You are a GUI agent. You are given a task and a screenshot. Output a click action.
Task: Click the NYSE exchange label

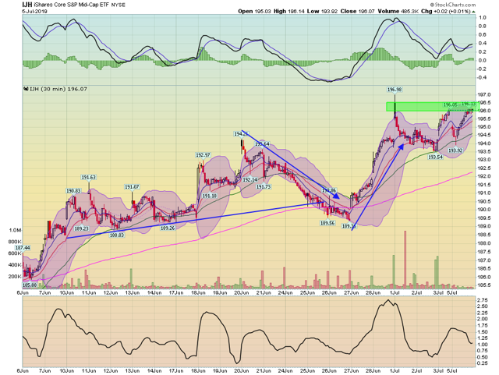(x=118, y=5)
